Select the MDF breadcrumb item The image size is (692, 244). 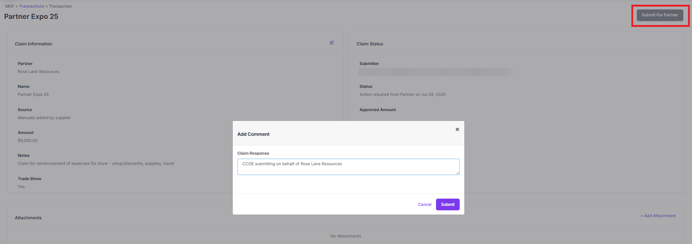tap(9, 6)
